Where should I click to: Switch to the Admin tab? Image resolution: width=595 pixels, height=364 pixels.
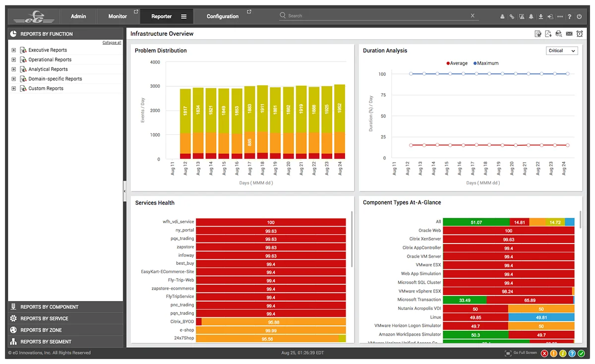(78, 16)
